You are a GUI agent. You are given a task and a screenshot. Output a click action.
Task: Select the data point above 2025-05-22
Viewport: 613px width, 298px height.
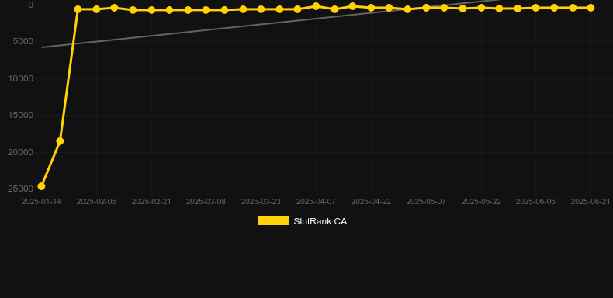(481, 8)
